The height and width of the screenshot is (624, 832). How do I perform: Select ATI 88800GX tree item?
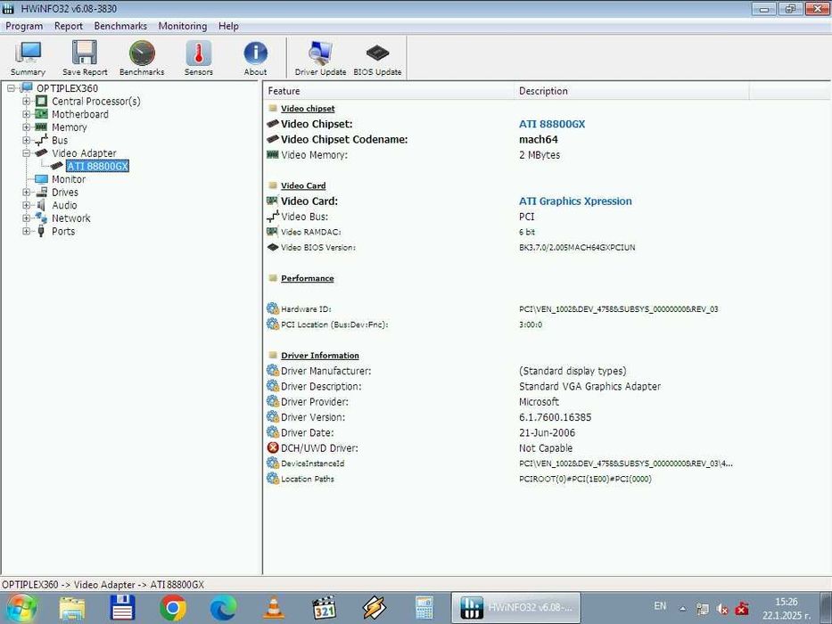click(97, 166)
